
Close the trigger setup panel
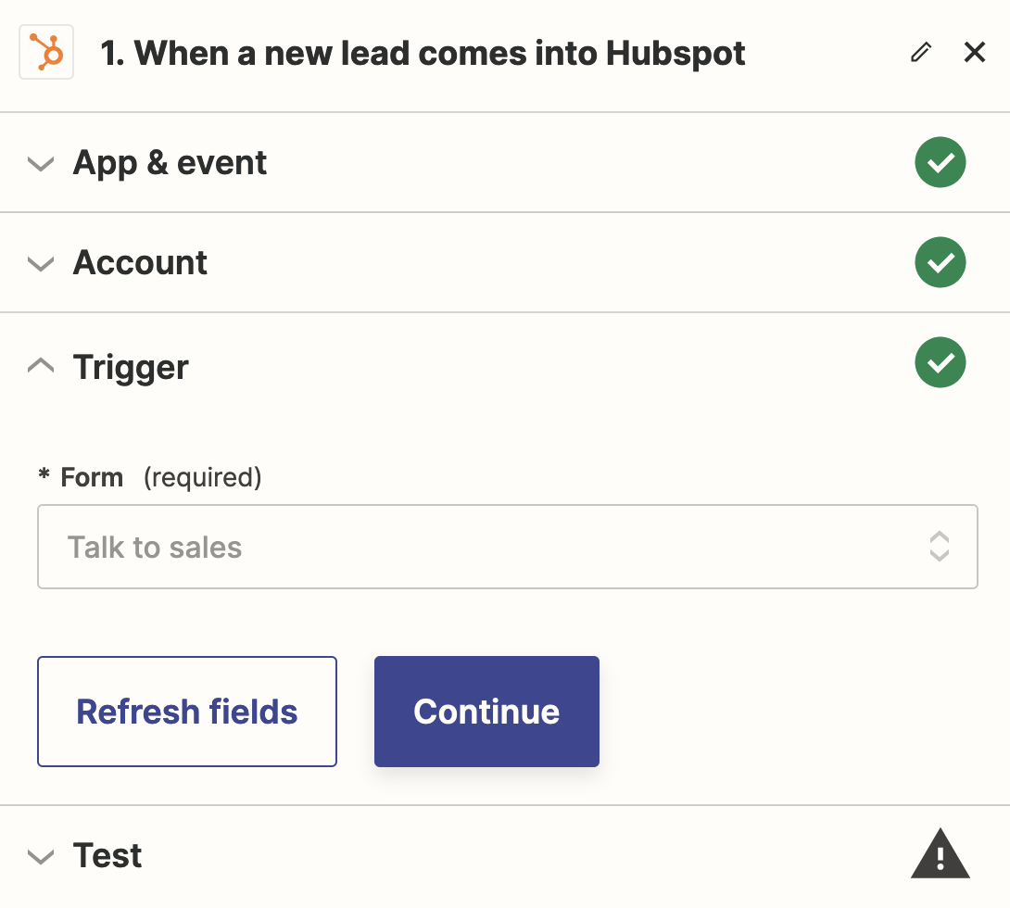975,52
